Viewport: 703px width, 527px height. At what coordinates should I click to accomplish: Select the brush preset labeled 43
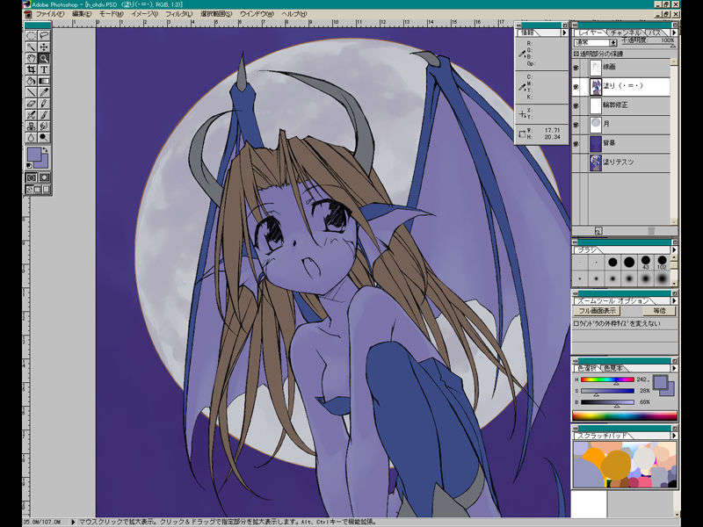[x=646, y=261]
